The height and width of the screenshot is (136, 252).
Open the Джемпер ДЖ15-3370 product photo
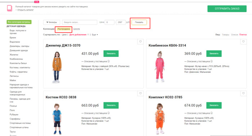(57, 67)
